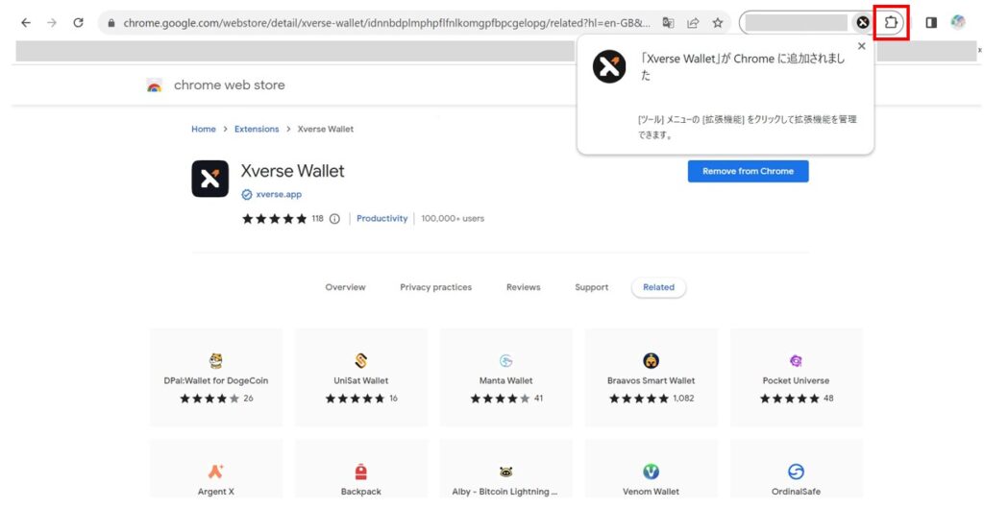Viewport: 984px width, 508px height.
Task: Click the Manta Wallet 41 ratings stars
Action: click(x=500, y=399)
